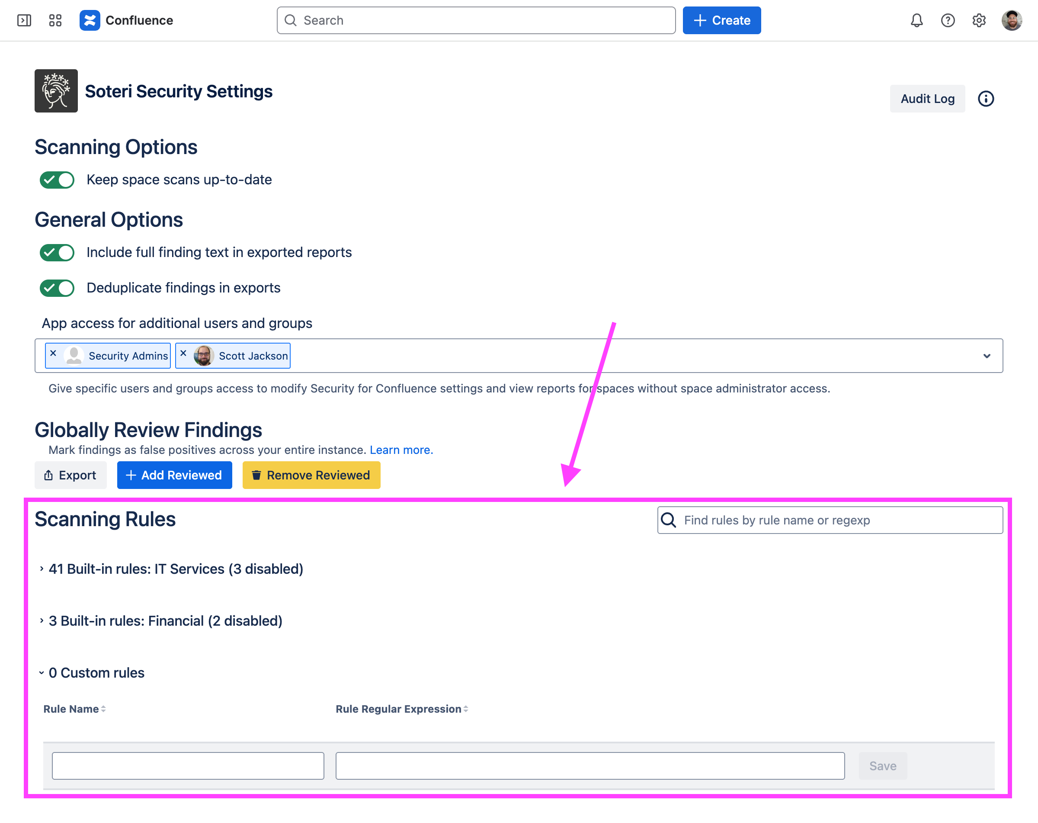This screenshot has width=1038, height=823.
Task: Remove the Security Admins tag
Action: 54,353
